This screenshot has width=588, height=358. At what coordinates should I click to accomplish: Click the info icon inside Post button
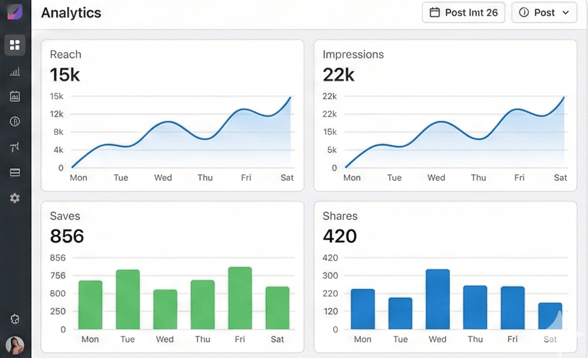point(525,12)
